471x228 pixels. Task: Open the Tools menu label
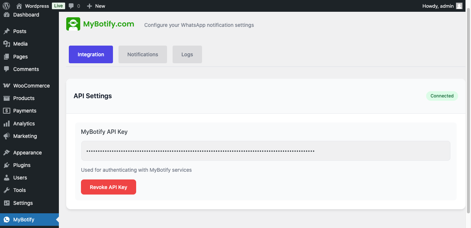(x=20, y=190)
